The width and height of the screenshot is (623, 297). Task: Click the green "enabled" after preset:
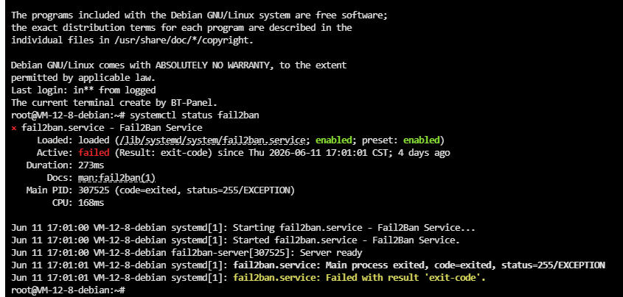click(x=422, y=140)
